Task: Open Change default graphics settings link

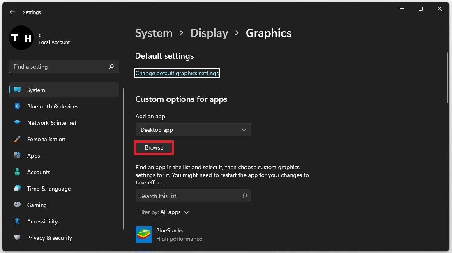Action: click(x=177, y=73)
